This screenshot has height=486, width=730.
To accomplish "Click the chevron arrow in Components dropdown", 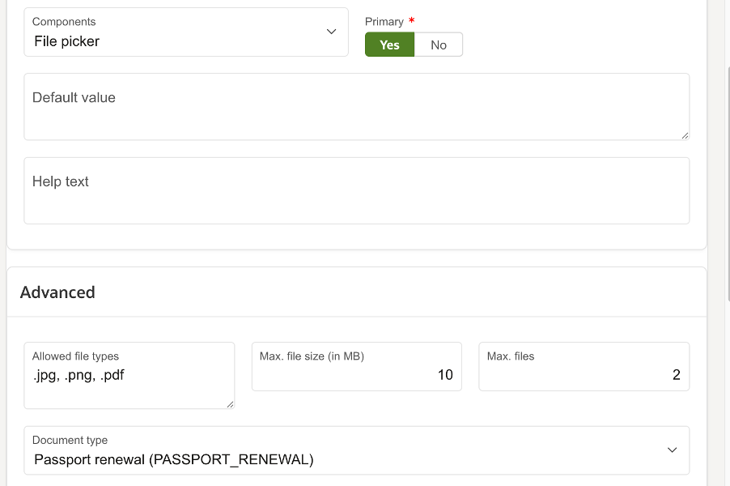I will coord(331,32).
